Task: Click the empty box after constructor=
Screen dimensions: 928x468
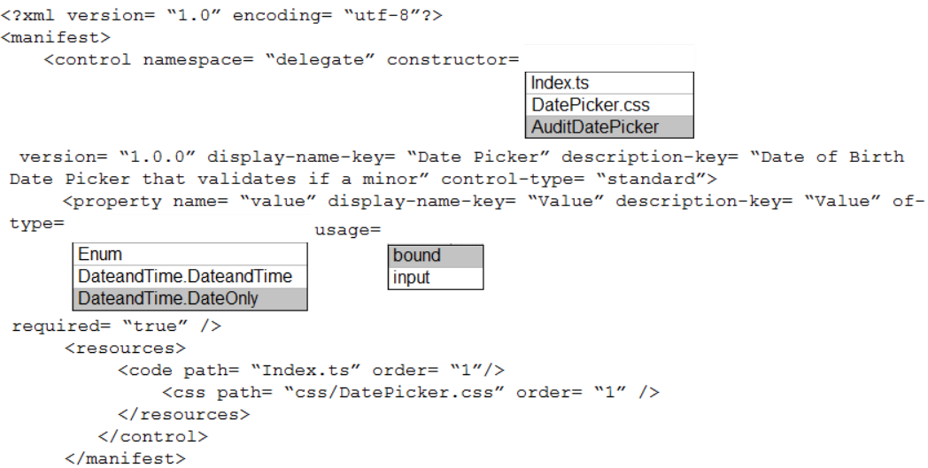Action: [x=609, y=58]
